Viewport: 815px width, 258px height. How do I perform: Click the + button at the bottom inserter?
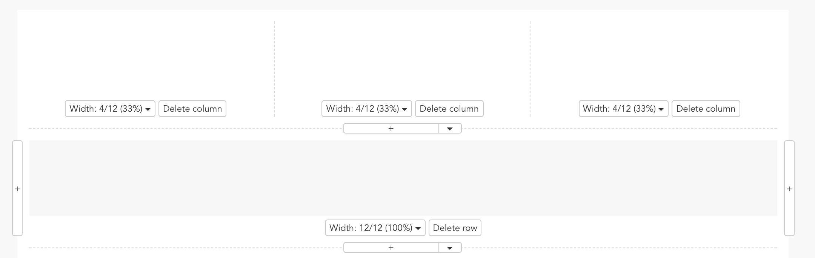coord(391,247)
